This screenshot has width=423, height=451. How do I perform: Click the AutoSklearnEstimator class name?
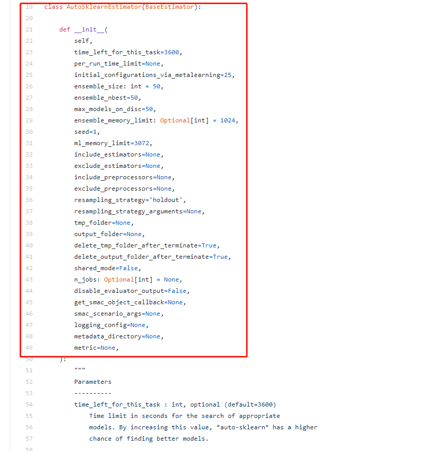(x=104, y=7)
